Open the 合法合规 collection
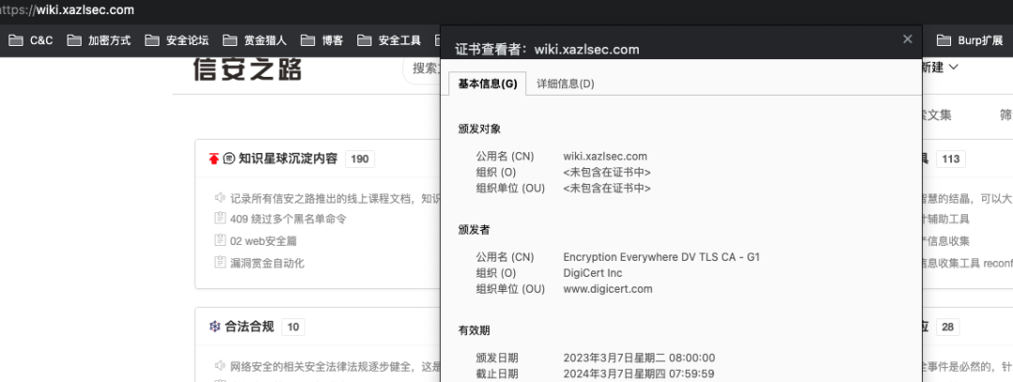 249,327
